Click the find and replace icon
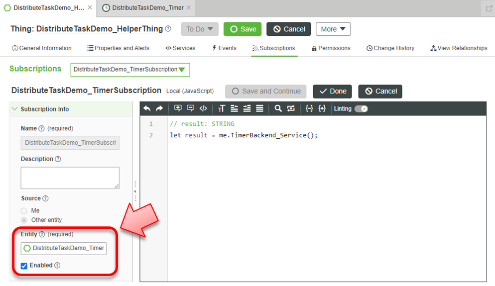The image size is (495, 286). point(291,109)
